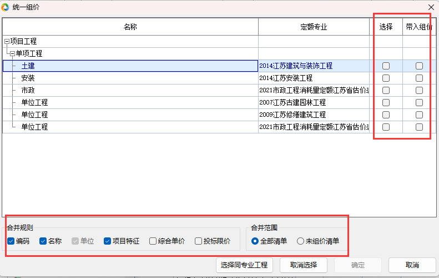Screen dimensions: 439x278
Task: Select the 全部清单 radio option
Action: (255, 241)
